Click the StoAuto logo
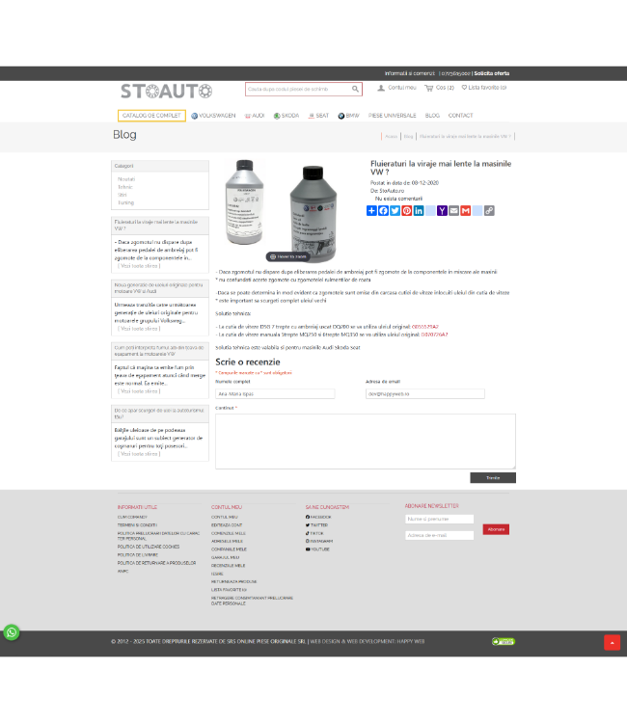Image resolution: width=627 pixels, height=723 pixels. coord(167,92)
